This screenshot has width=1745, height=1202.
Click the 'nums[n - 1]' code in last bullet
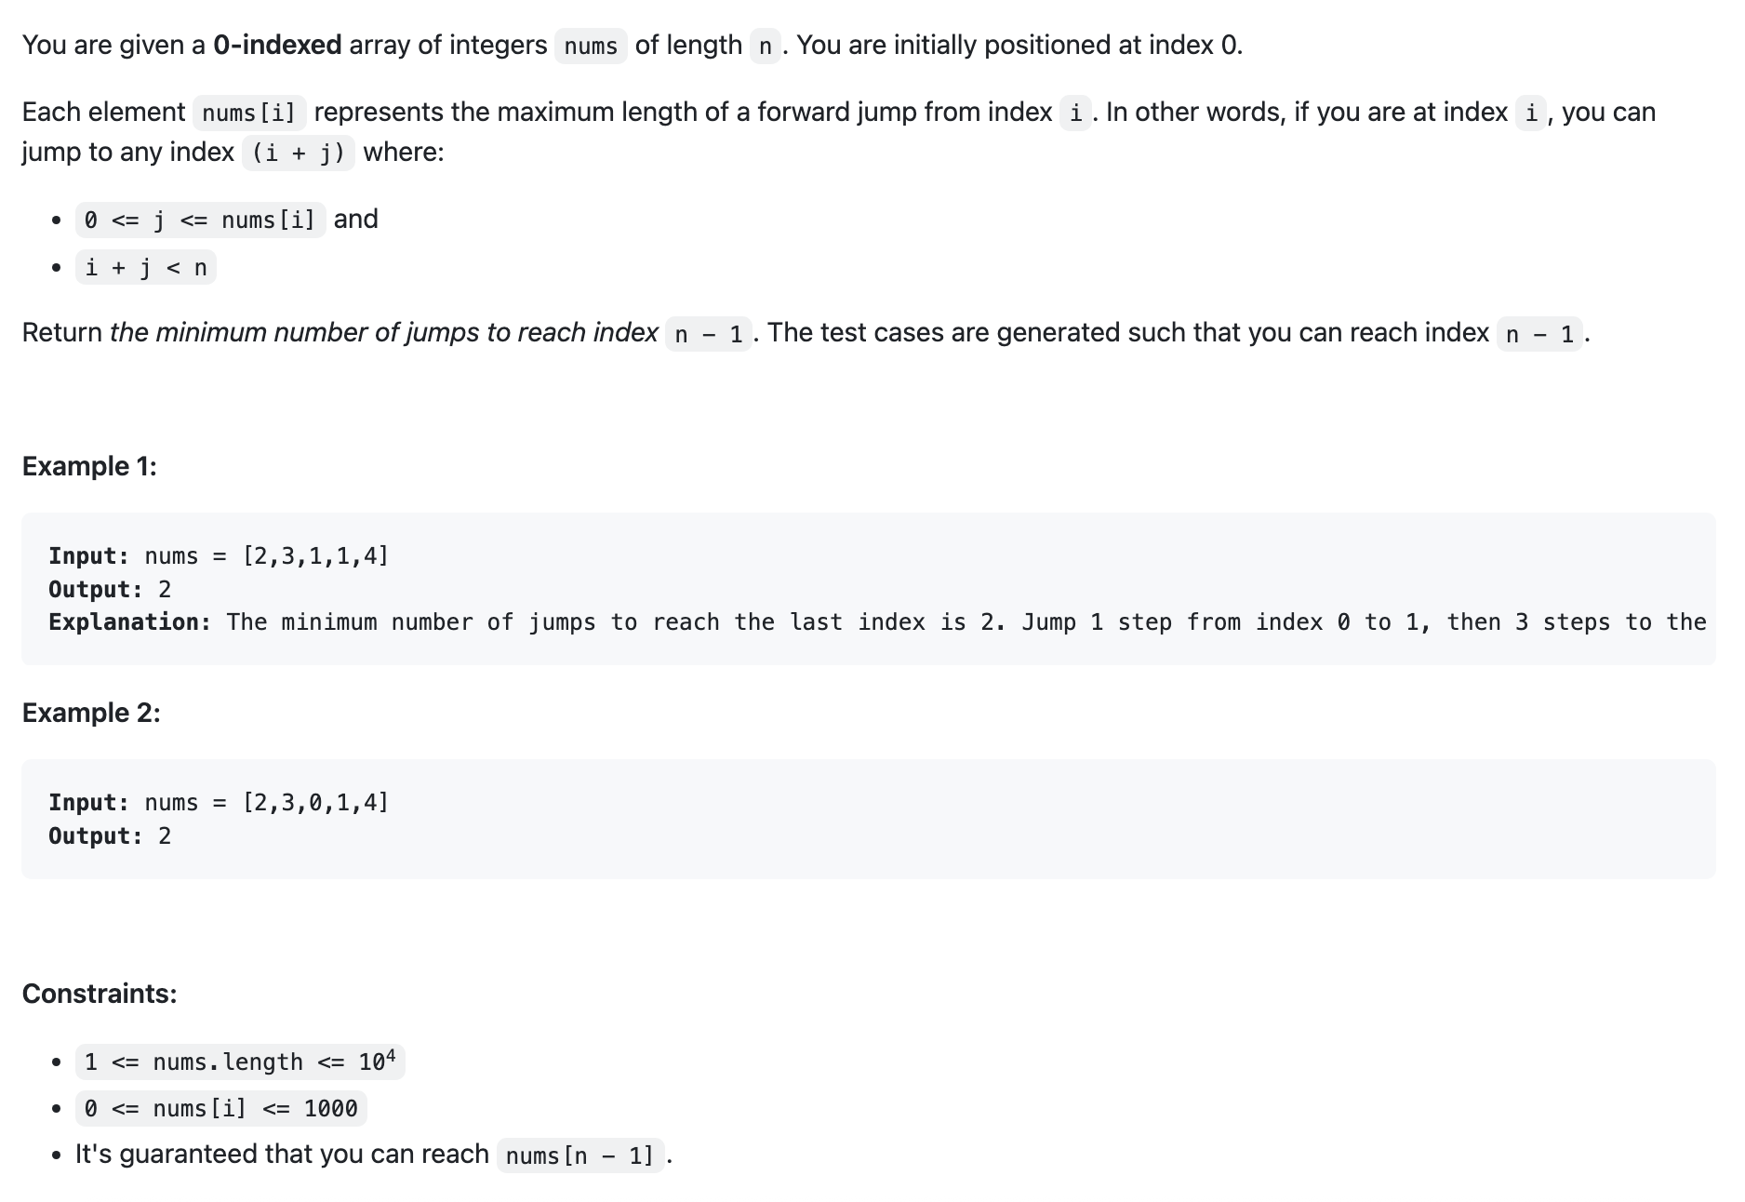point(580,1155)
